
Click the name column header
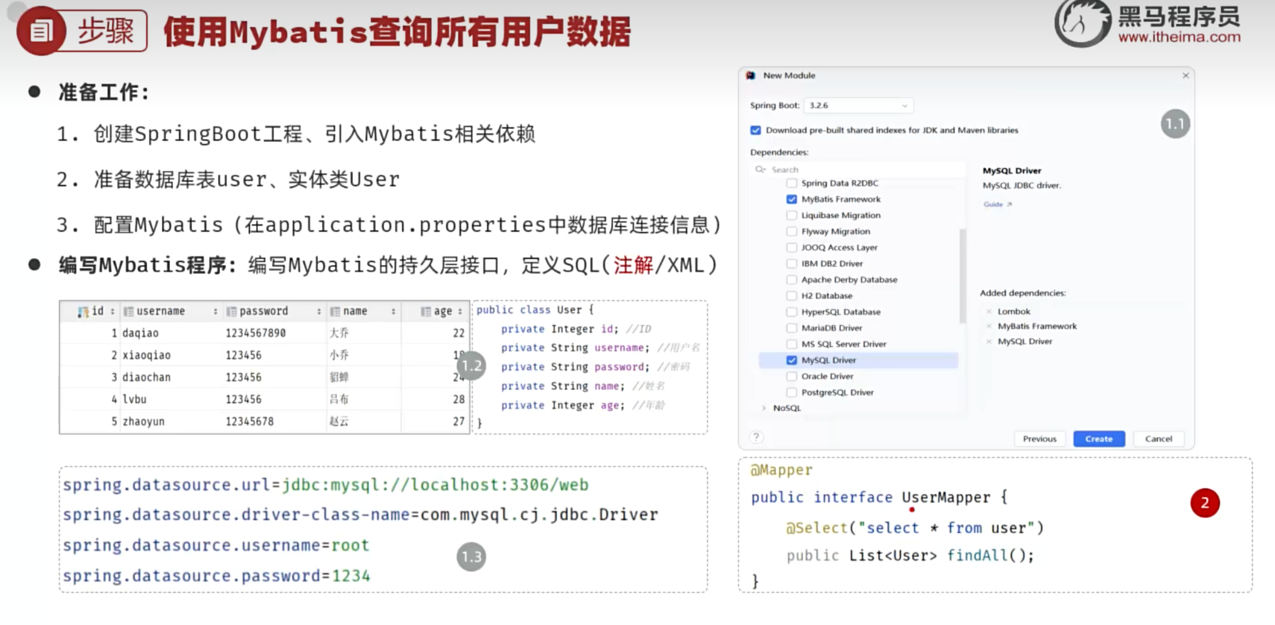click(364, 311)
